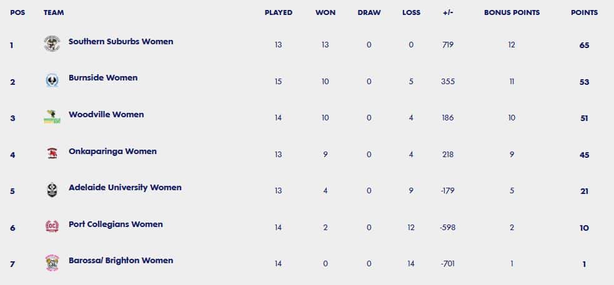Click the Barossa/ Brighton Women team logo

pyautogui.click(x=52, y=263)
